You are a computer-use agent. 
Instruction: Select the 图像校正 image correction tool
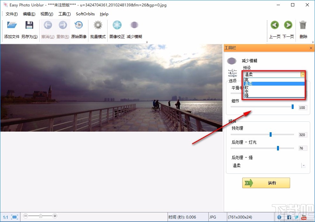(x=117, y=25)
